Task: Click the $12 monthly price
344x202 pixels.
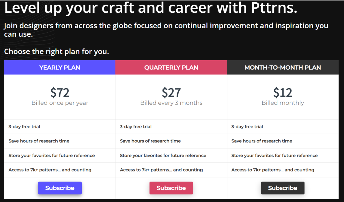Action: coord(283,93)
